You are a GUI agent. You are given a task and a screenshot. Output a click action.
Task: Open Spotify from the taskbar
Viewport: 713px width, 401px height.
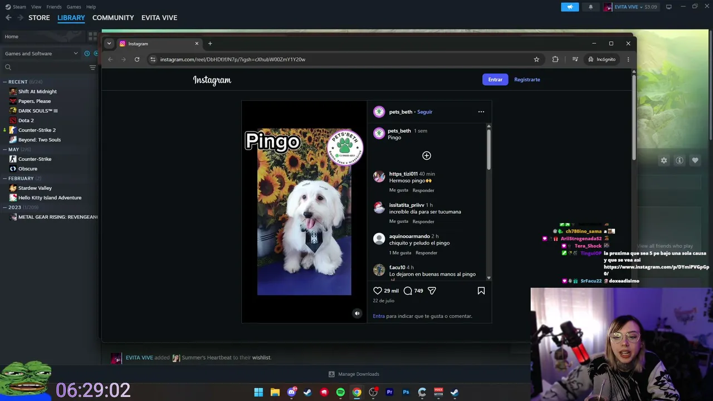340,392
